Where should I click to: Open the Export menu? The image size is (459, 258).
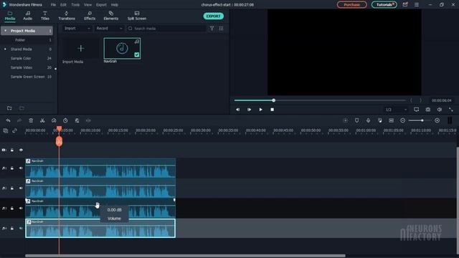pyautogui.click(x=101, y=5)
